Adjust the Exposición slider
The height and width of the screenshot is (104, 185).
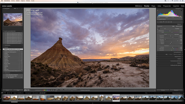click(x=171, y=36)
